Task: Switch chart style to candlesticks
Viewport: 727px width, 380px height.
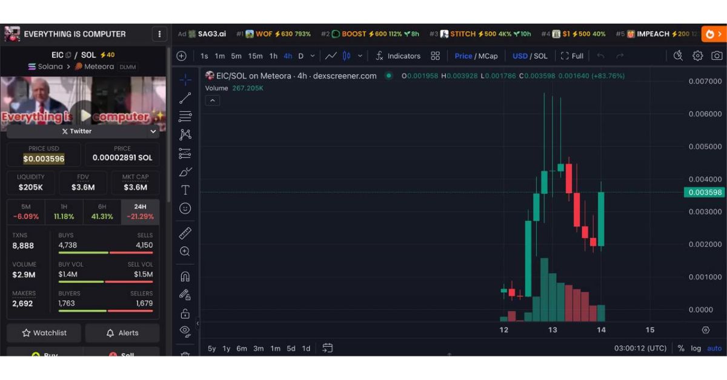Action: [347, 56]
